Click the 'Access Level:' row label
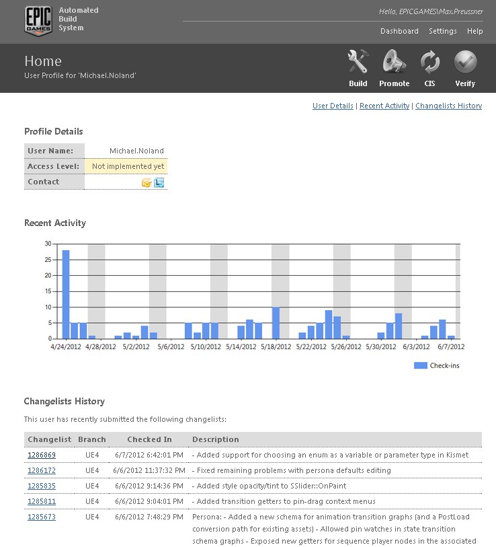This screenshot has height=547, width=496. 53,166
